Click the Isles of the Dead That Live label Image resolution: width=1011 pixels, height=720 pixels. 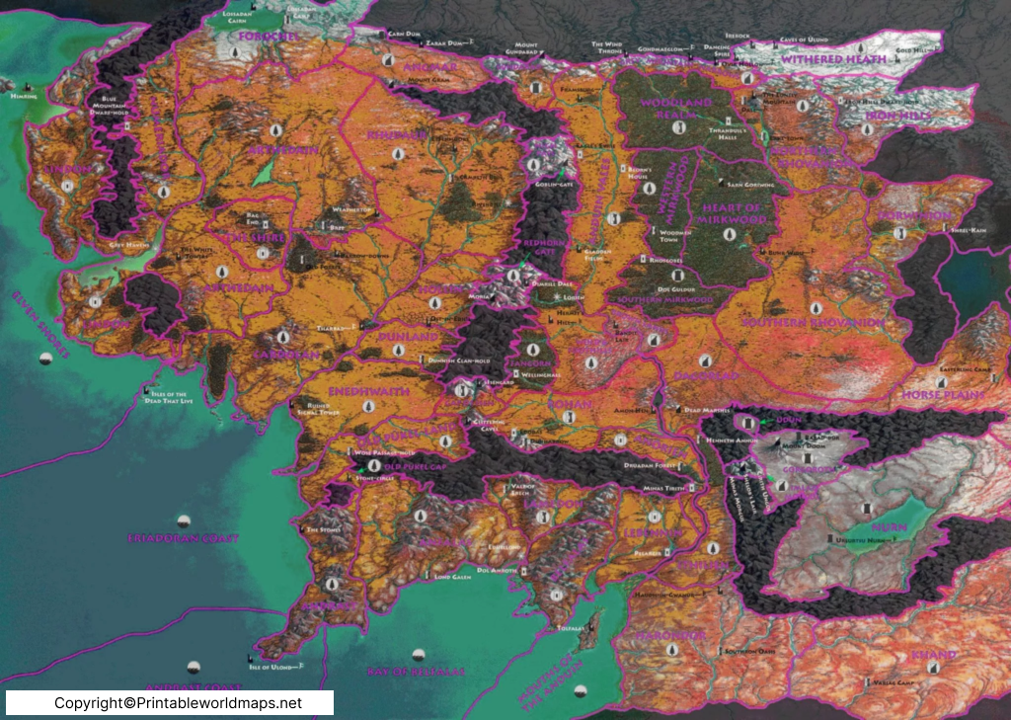pyautogui.click(x=169, y=397)
